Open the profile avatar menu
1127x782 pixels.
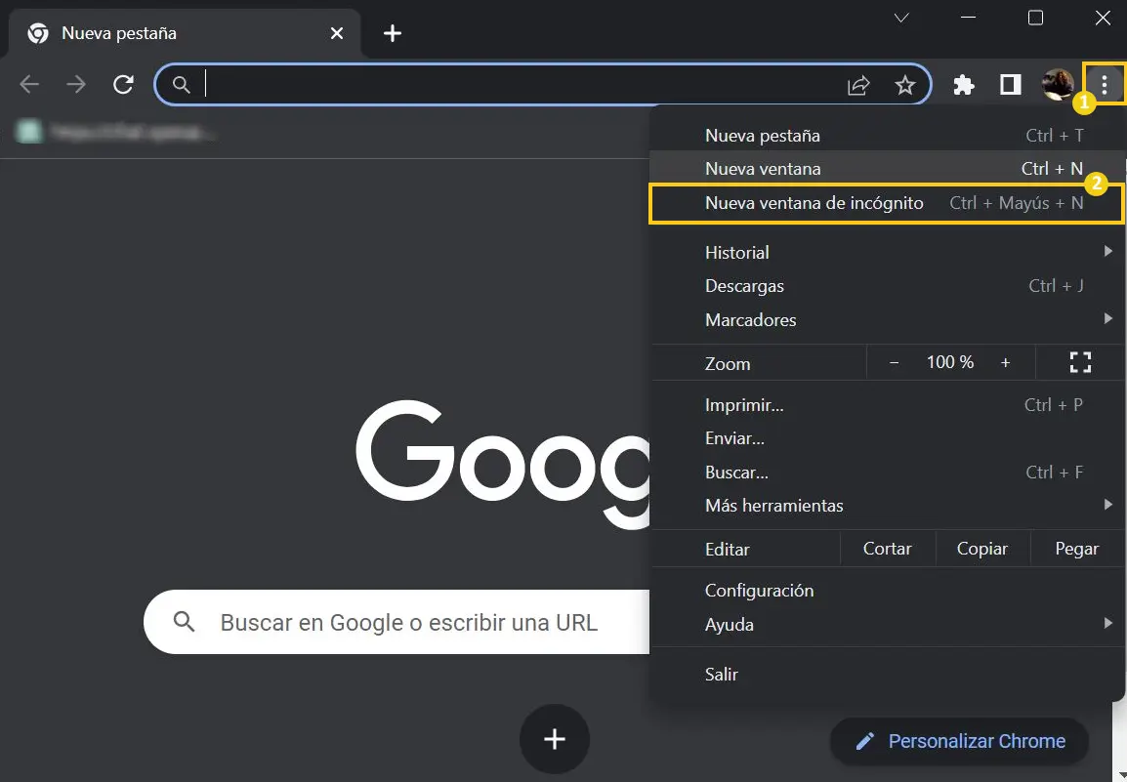click(1058, 85)
